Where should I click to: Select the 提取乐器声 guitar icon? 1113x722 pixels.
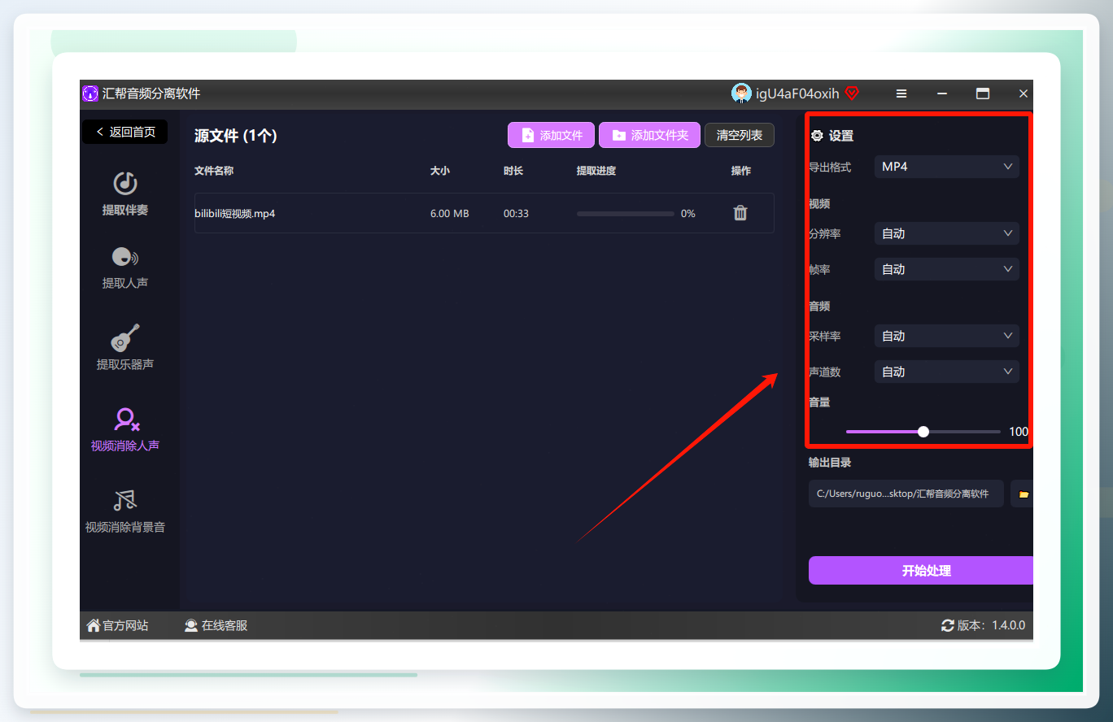click(x=125, y=338)
